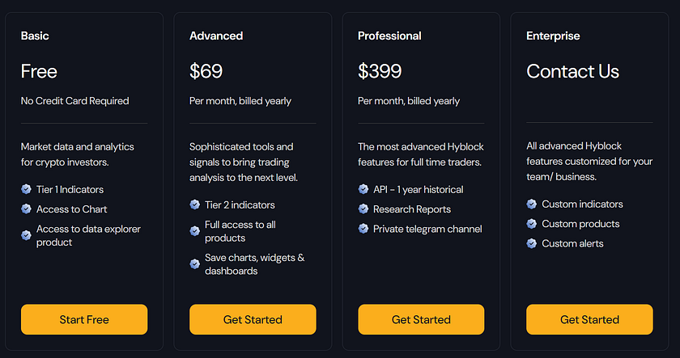Click checkmark icon beside Save charts, widgets
This screenshot has width=680, height=358.
pyautogui.click(x=195, y=264)
